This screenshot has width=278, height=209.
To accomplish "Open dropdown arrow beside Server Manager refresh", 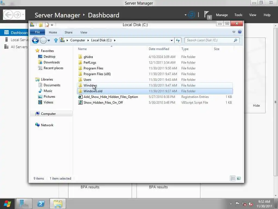I will pyautogui.click(x=185, y=15).
